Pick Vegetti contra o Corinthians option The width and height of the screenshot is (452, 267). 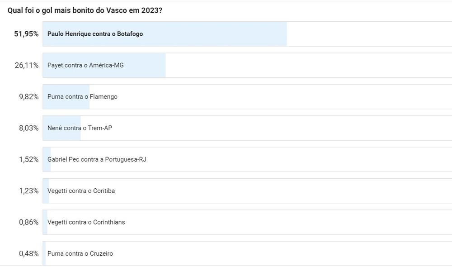tap(86, 222)
